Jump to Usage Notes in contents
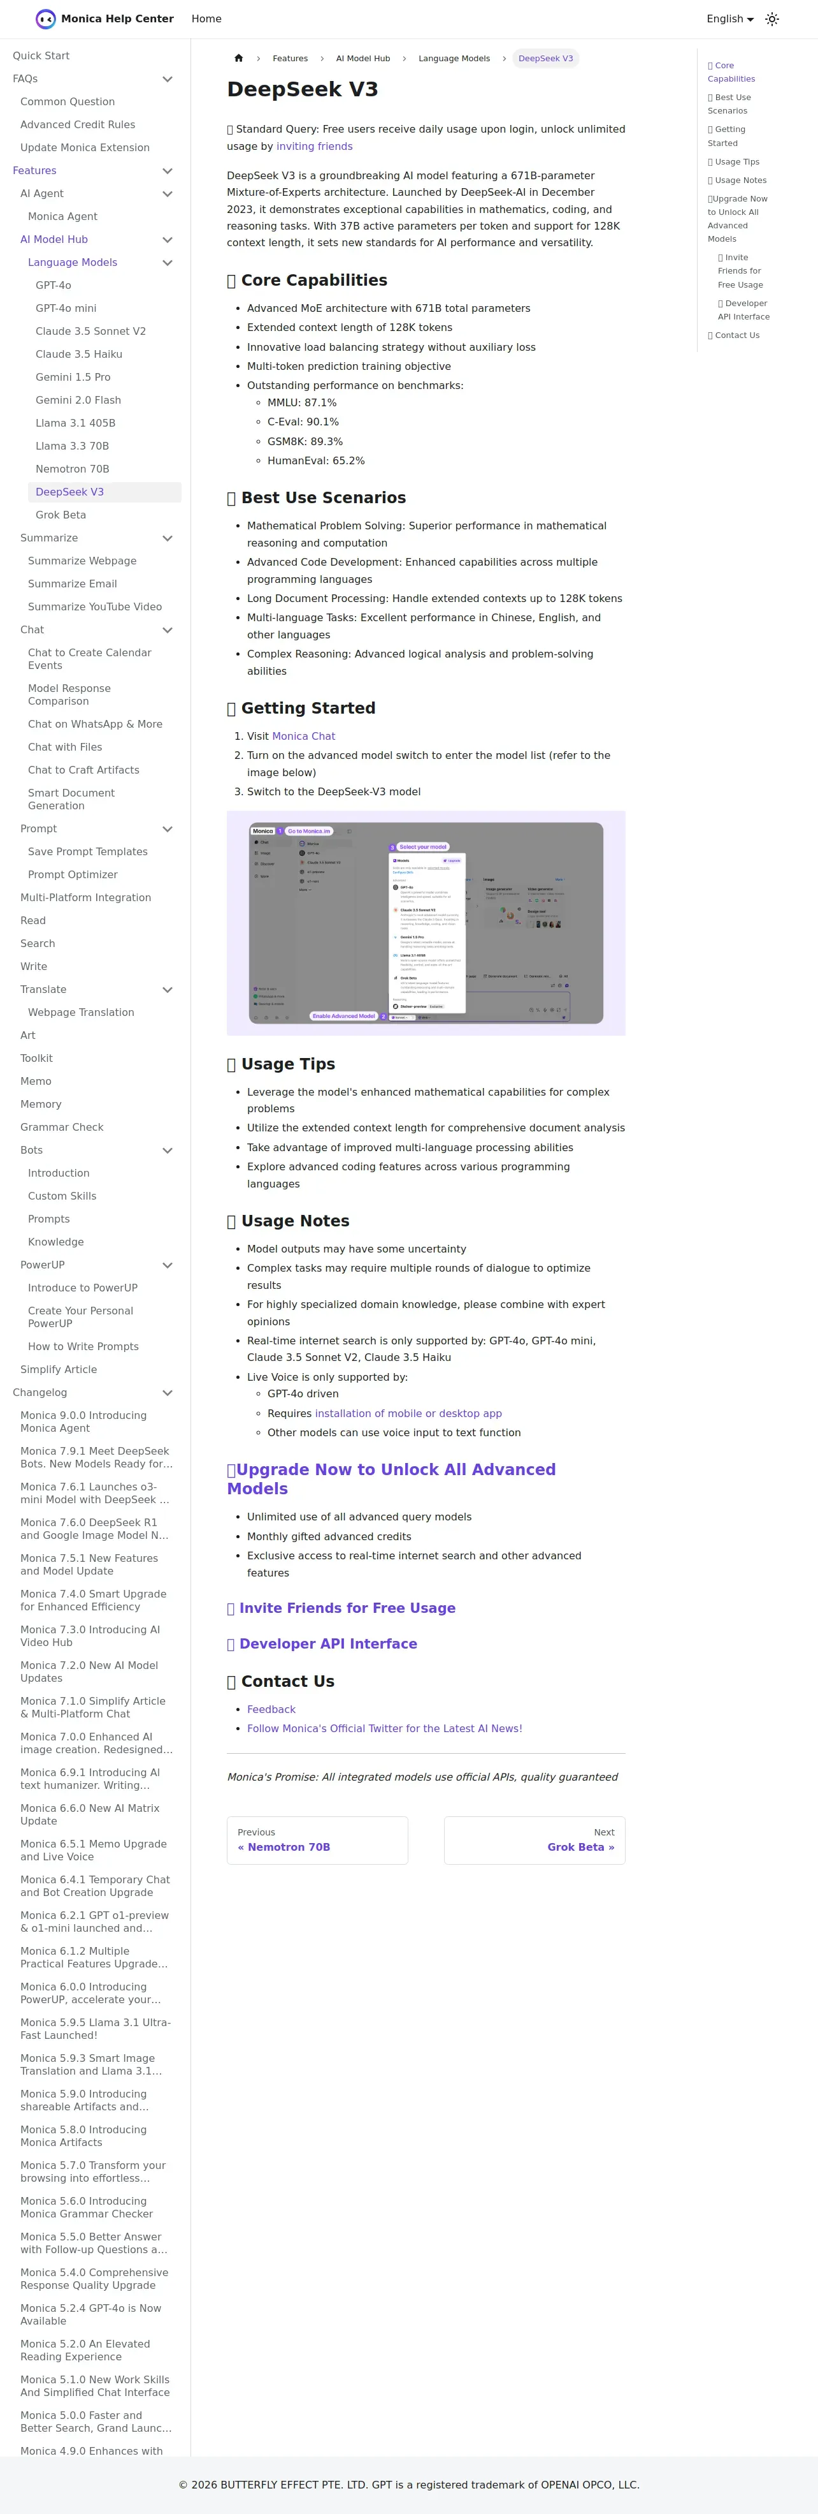This screenshot has width=818, height=2514. pyautogui.click(x=737, y=180)
